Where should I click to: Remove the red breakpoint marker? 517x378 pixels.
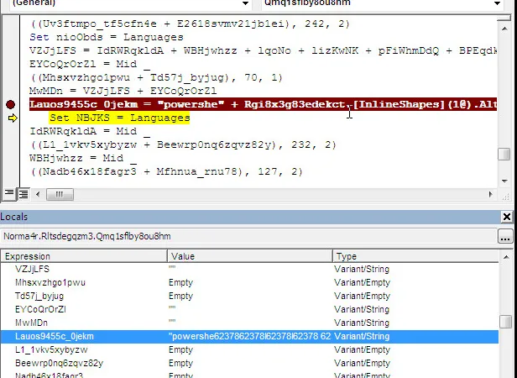coord(10,105)
